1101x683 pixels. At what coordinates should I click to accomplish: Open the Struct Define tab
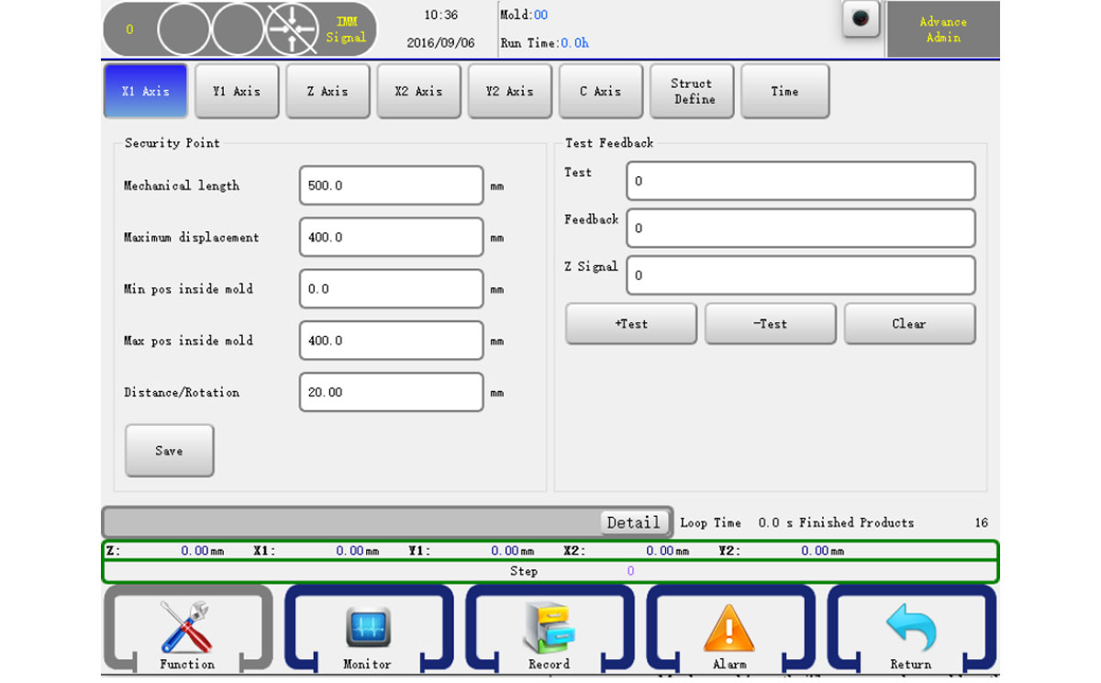(x=692, y=91)
